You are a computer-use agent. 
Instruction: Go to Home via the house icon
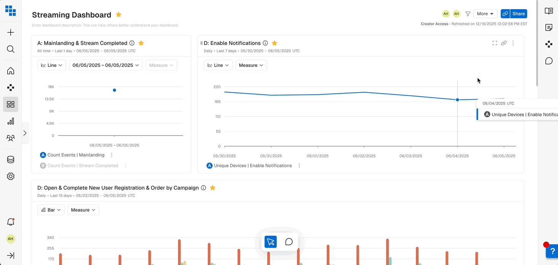click(11, 71)
